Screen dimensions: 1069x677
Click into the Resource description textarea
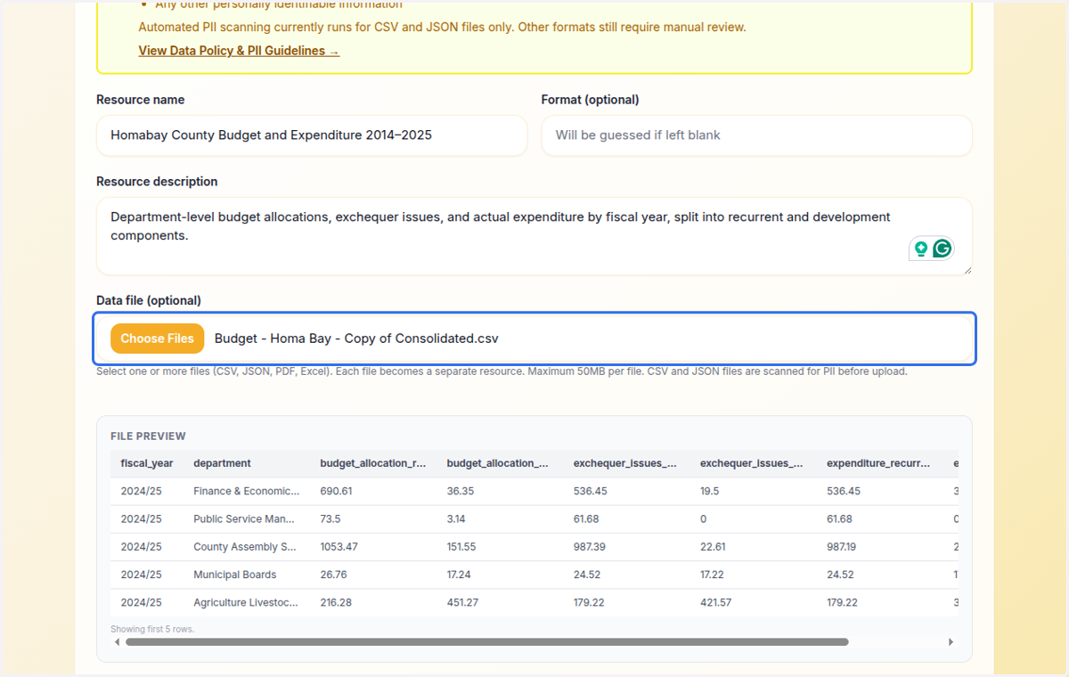[x=534, y=236]
